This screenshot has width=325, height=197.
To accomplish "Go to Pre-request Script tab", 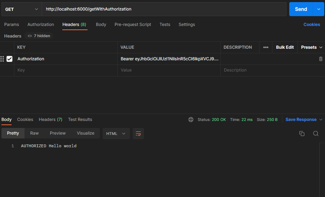I will pos(133,25).
